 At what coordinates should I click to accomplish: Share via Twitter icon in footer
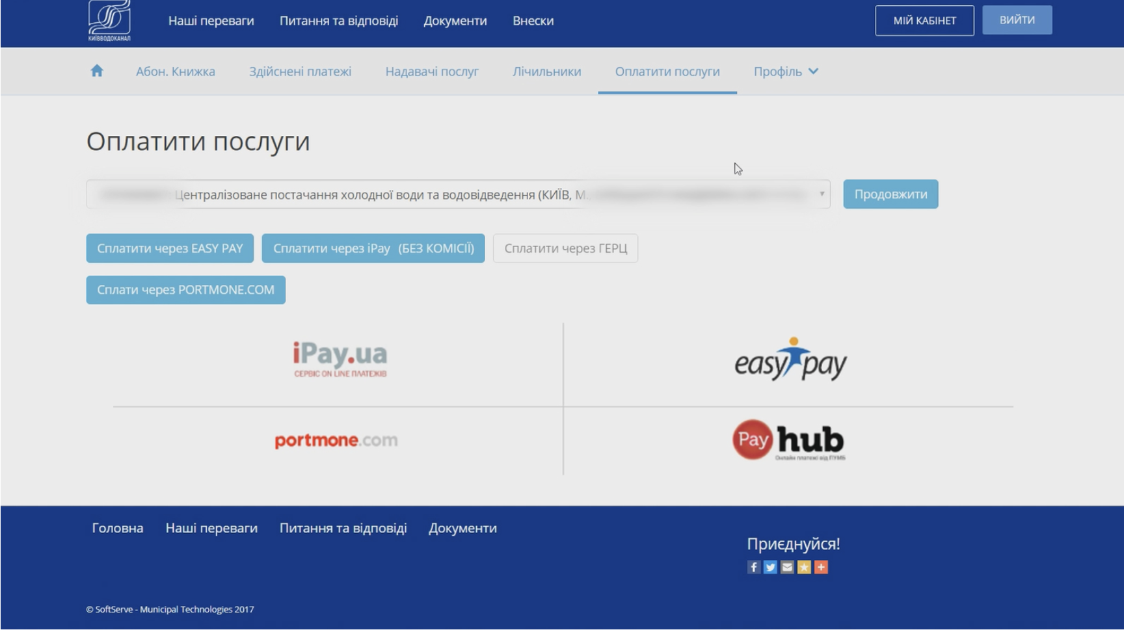(x=770, y=568)
